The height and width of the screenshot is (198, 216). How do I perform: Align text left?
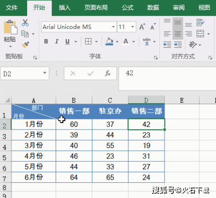167,34
